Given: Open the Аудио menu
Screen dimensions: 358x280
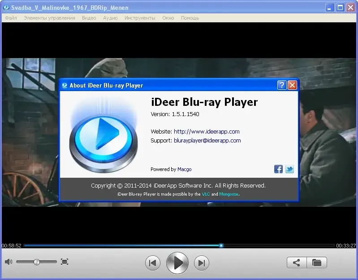Looking at the screenshot, I should click(110, 18).
